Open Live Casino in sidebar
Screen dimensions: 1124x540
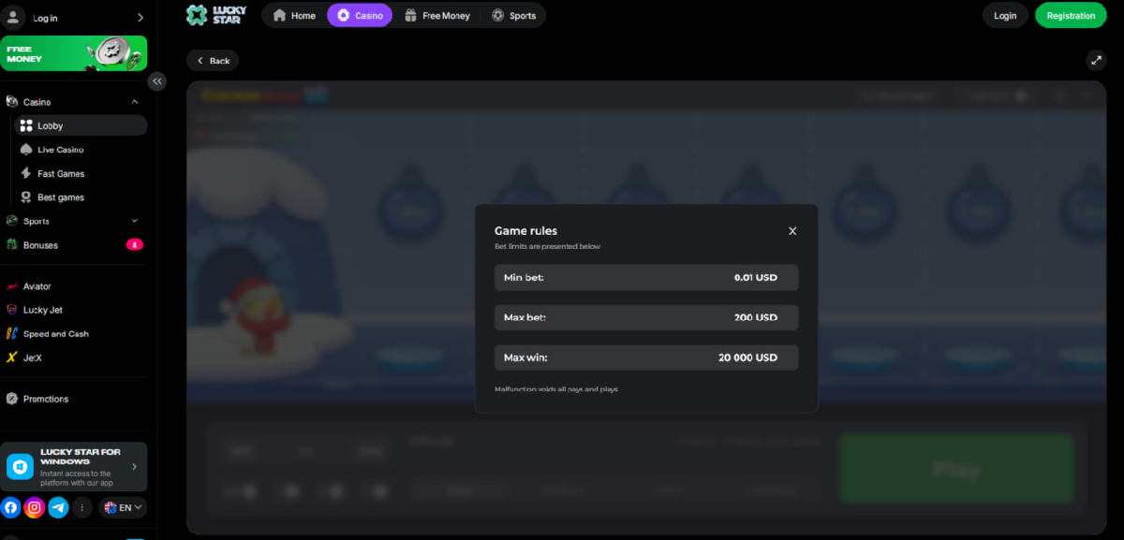[x=60, y=150]
